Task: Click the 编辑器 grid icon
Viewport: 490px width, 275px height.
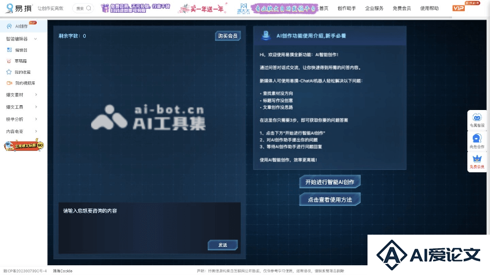Action: [9, 50]
